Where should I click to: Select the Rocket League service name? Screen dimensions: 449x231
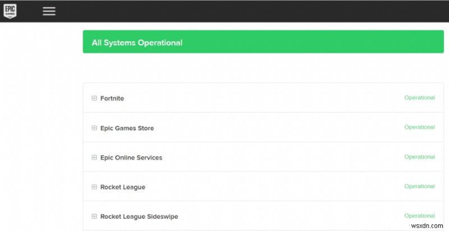(x=122, y=187)
